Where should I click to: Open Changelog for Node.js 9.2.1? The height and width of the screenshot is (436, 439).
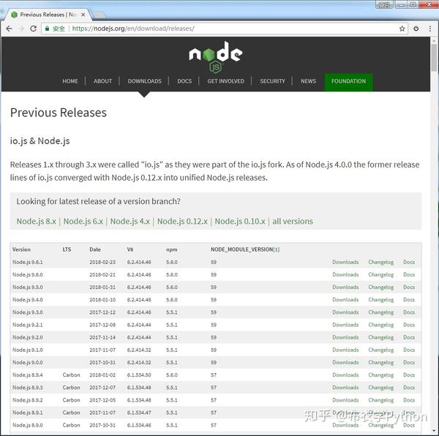[381, 325]
